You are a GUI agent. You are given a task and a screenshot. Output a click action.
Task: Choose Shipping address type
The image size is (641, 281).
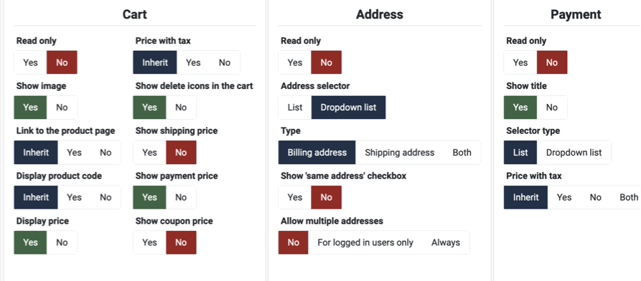point(399,153)
